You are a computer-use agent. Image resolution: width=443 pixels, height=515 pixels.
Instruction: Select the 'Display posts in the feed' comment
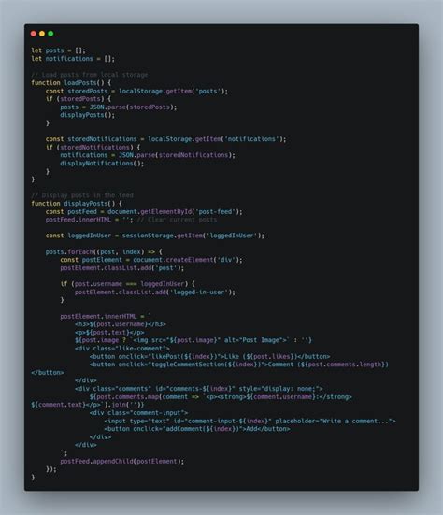[82, 195]
